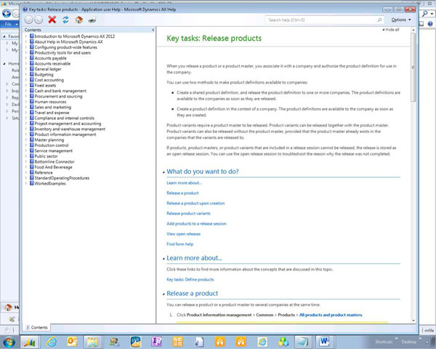436x349 pixels.
Task: Follow the View open releases link
Action: [x=184, y=234]
